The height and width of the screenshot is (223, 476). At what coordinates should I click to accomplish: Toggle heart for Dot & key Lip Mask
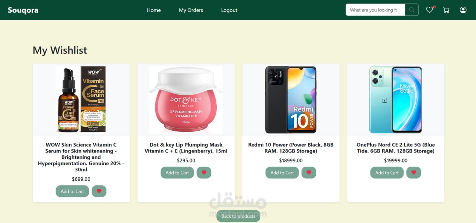204,173
